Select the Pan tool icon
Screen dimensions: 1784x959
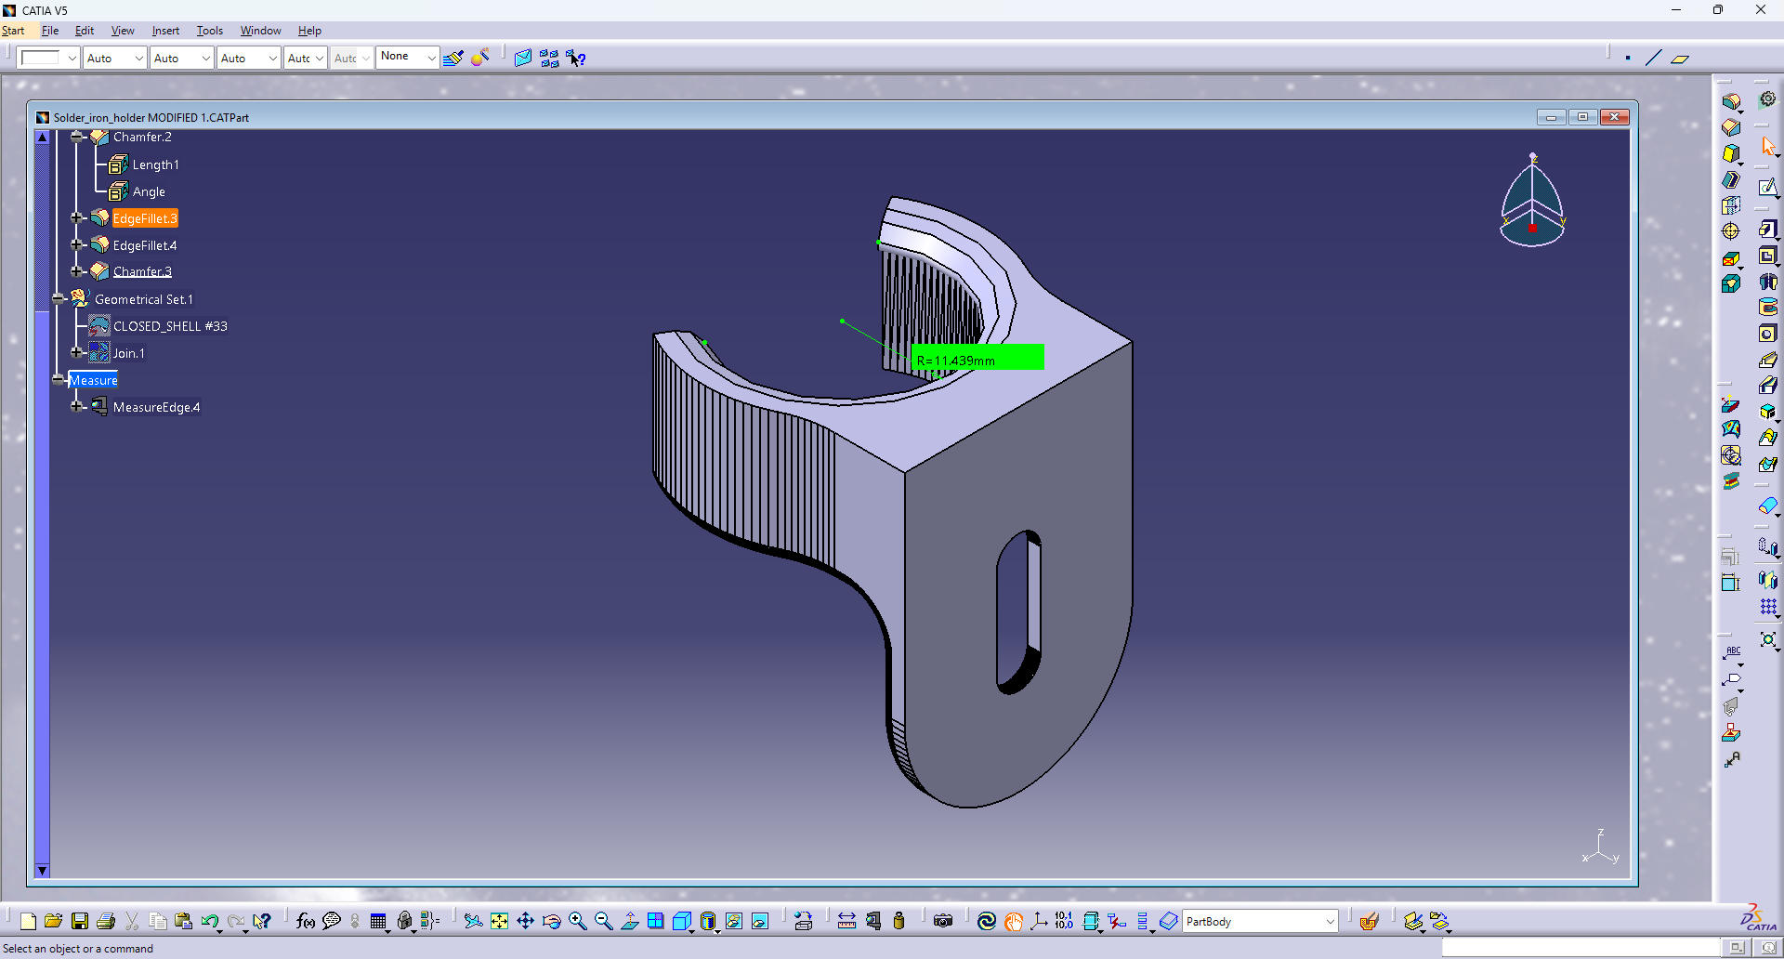tap(525, 921)
